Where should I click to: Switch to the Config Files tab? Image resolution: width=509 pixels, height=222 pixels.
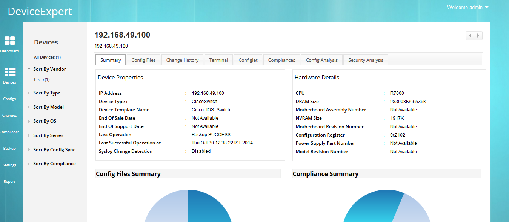143,60
